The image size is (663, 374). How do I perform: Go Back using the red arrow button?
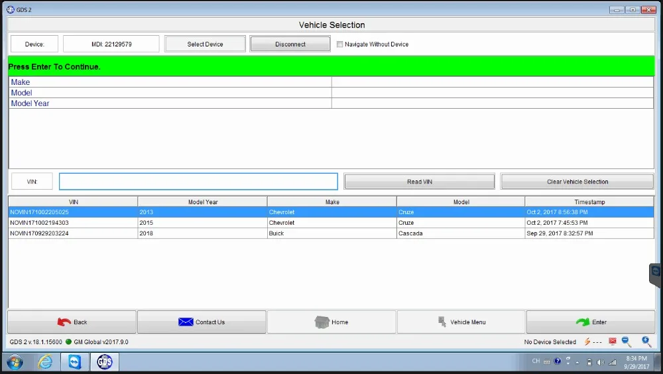pos(72,322)
